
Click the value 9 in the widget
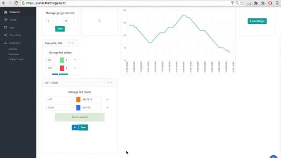[x=100, y=21]
